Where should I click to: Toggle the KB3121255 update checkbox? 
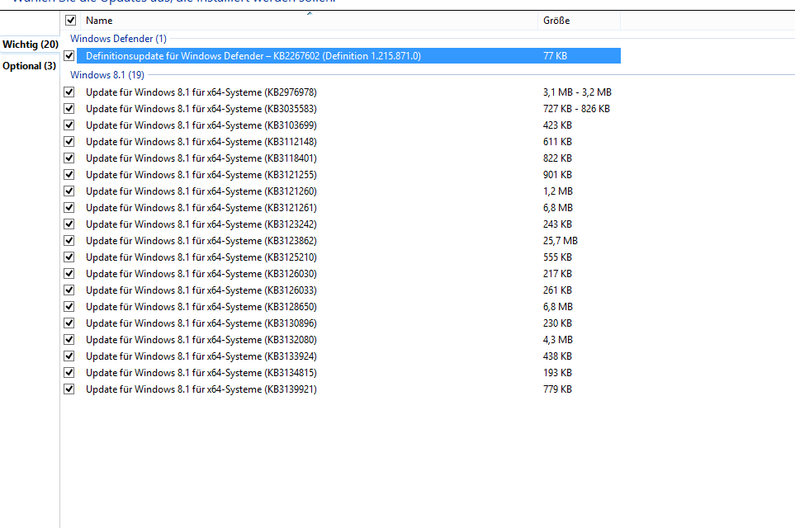69,174
